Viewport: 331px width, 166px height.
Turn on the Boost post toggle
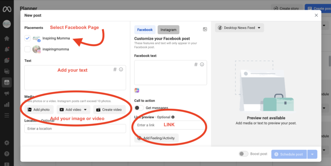point(243,154)
